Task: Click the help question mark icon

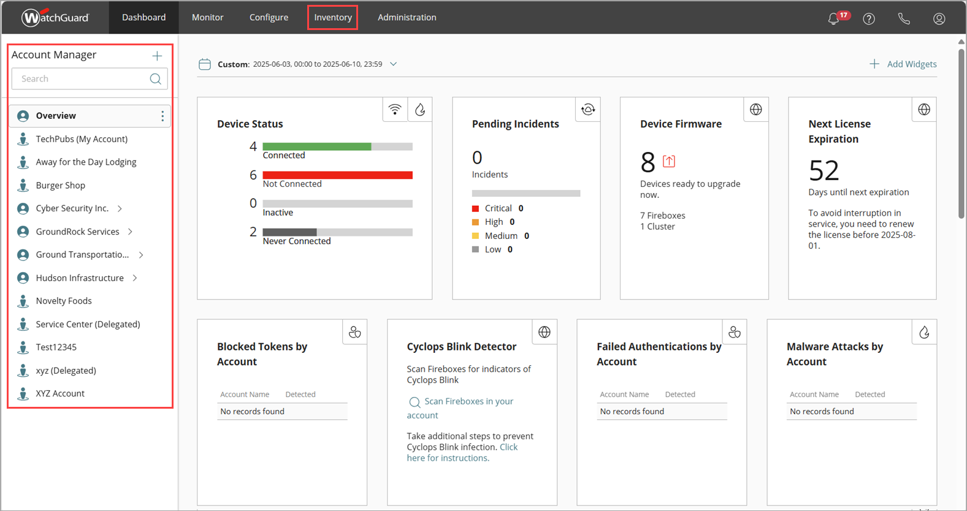Action: (869, 18)
